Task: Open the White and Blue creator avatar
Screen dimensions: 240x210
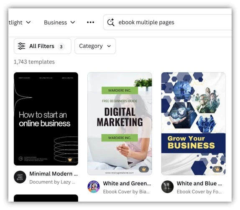Action: 167,187
